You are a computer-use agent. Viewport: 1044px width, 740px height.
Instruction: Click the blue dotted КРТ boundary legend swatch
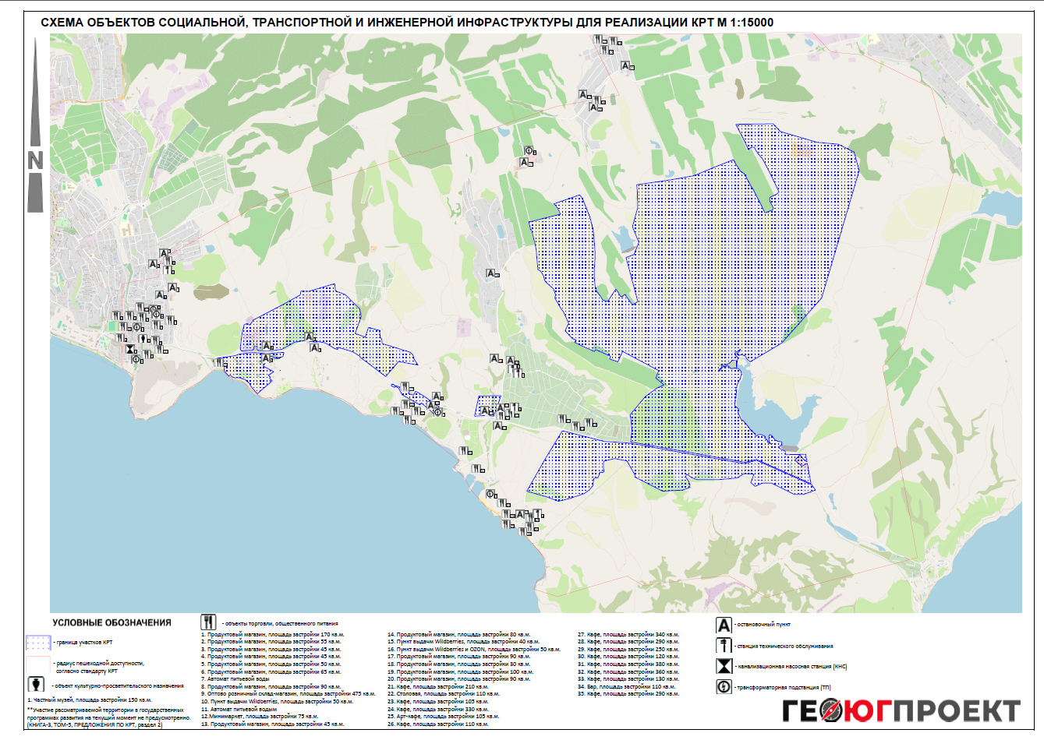pyautogui.click(x=39, y=643)
